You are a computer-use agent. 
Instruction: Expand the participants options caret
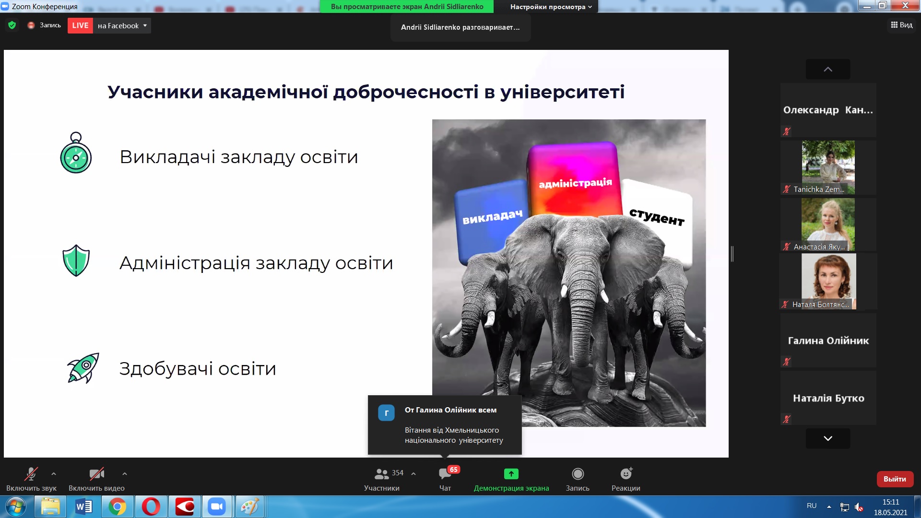click(x=413, y=474)
